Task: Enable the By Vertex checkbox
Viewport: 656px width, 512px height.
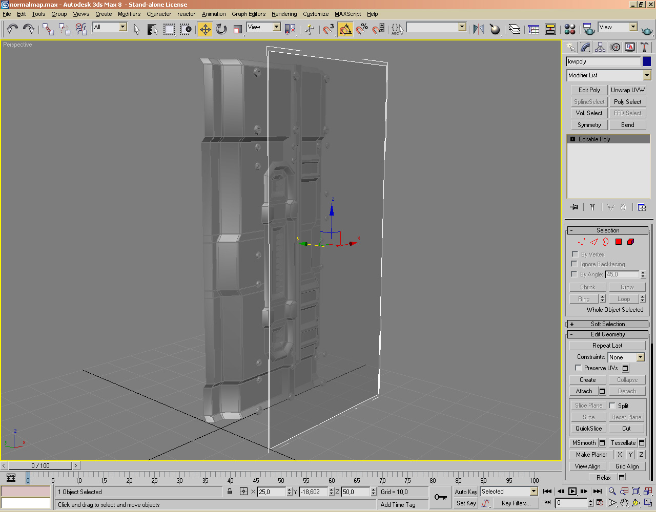Action: 574,254
